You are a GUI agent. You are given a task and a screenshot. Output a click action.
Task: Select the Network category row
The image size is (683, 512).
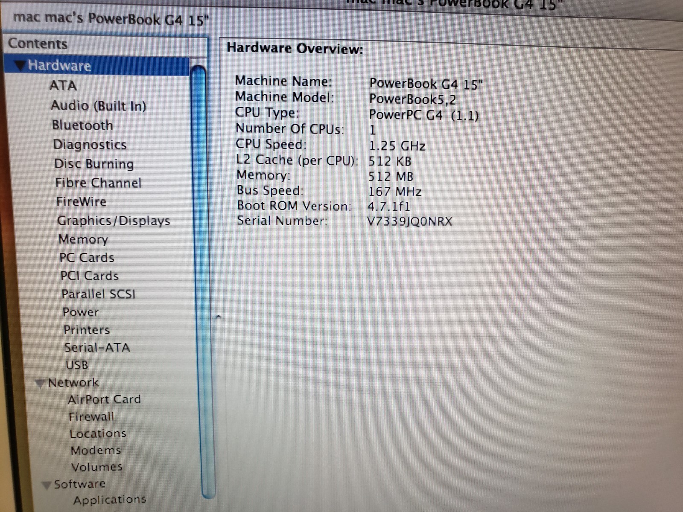point(73,383)
